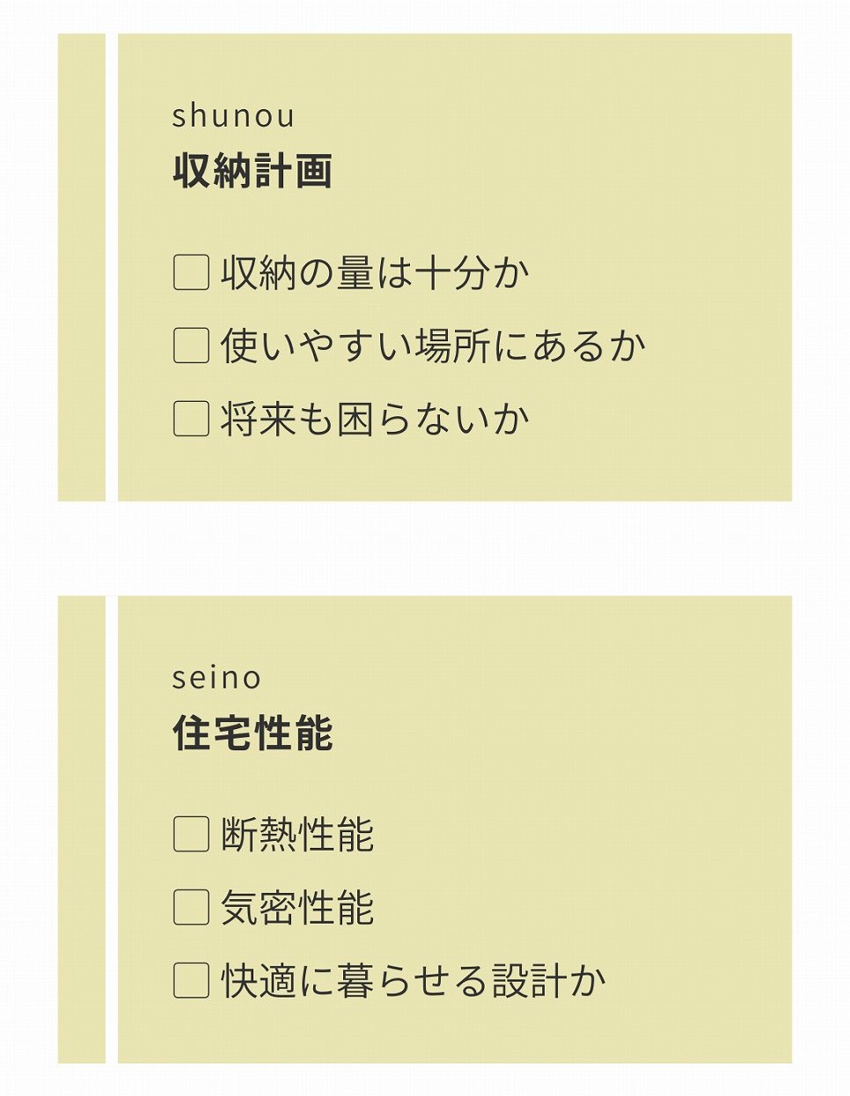
Task: Select the 住宅性能 heading
Action: (x=253, y=733)
